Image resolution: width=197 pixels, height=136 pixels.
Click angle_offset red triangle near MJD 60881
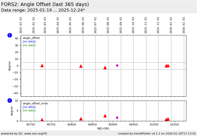(x=105, y=67)
